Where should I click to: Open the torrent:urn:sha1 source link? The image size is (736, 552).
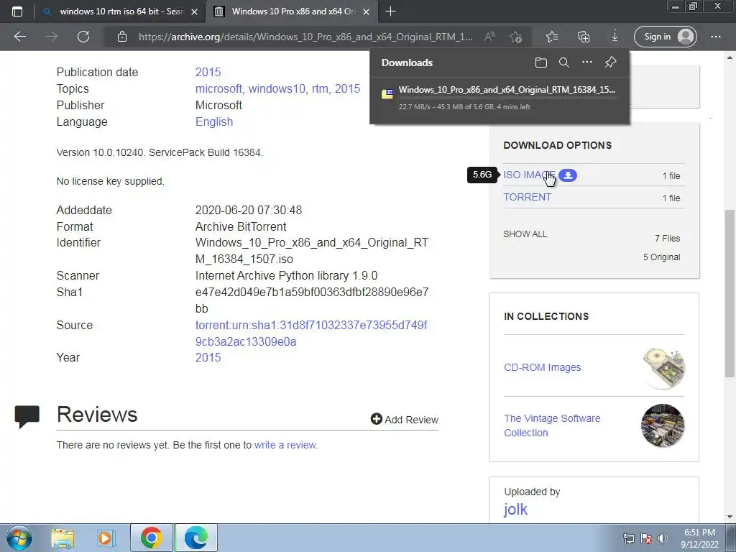click(311, 333)
